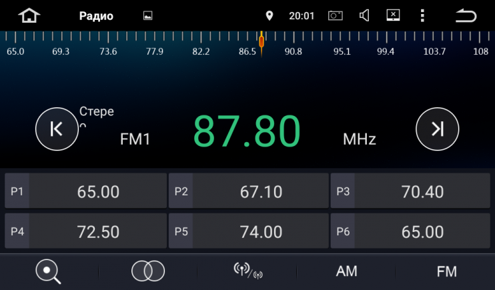This screenshot has width=495, height=290.
Task: Select preset P6 65.00
Action: pyautogui.click(x=410, y=231)
